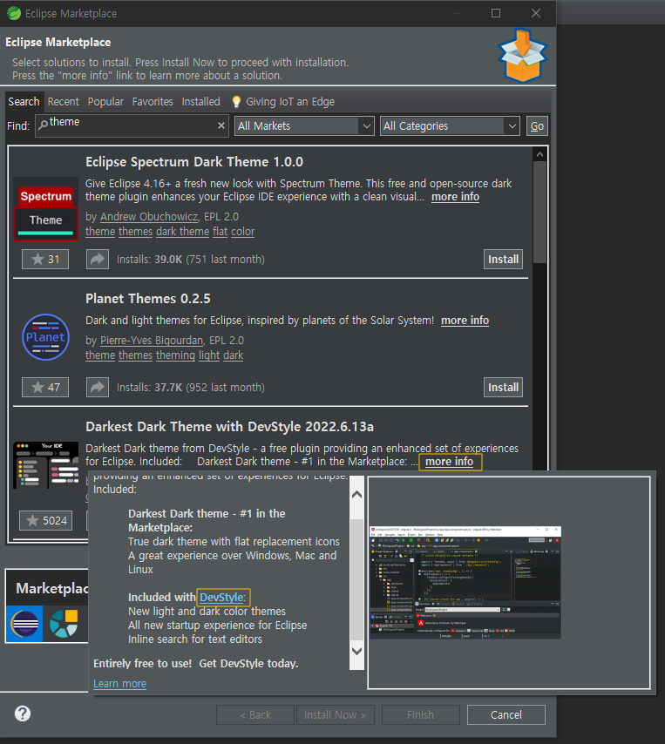The width and height of the screenshot is (665, 744).
Task: Click the 'flat' tag under Spectrum
Action: (220, 231)
